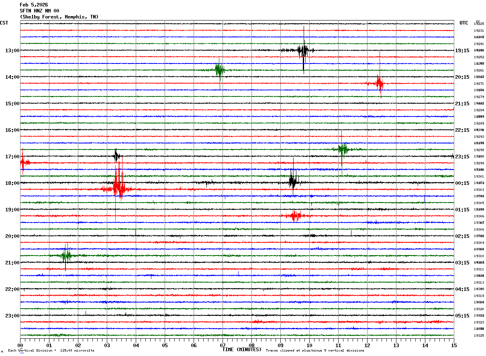Screen dimensions: 486x356
Task: Click the 21:15 UTC row label
Action: (462, 104)
